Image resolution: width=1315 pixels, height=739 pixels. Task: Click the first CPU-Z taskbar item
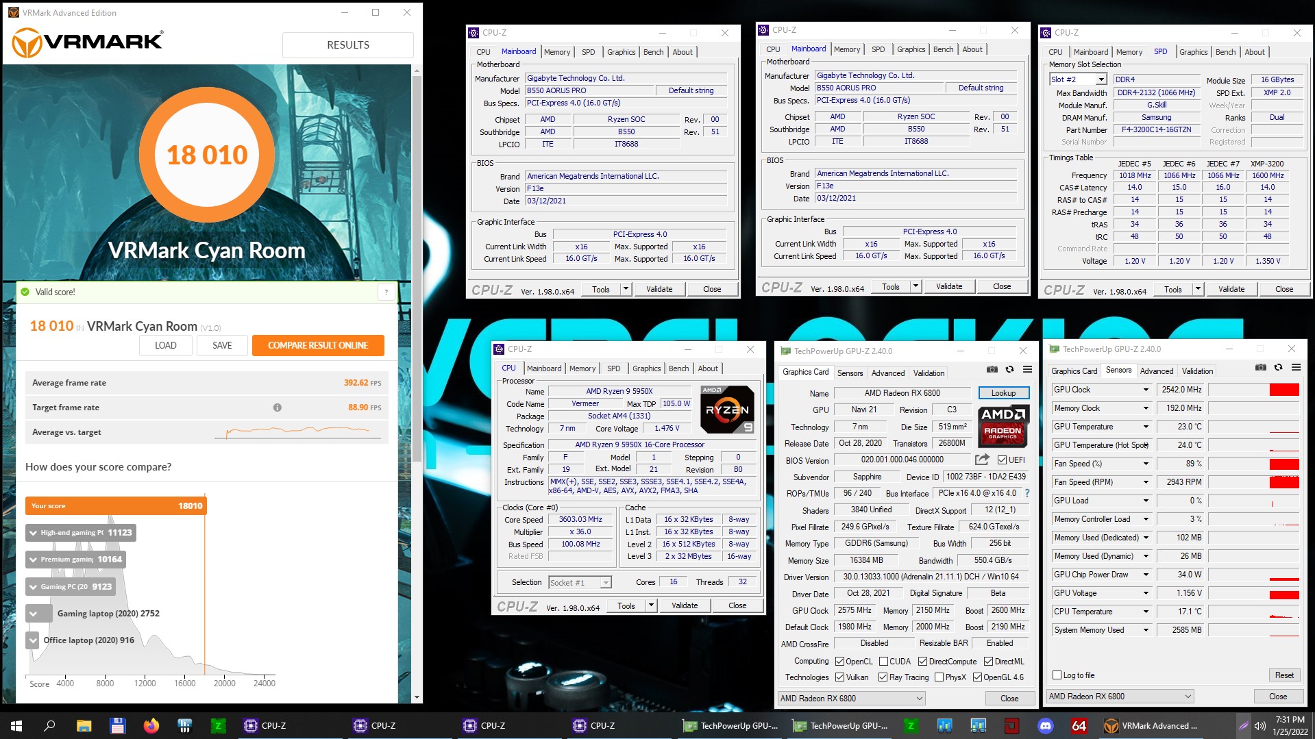(x=290, y=725)
